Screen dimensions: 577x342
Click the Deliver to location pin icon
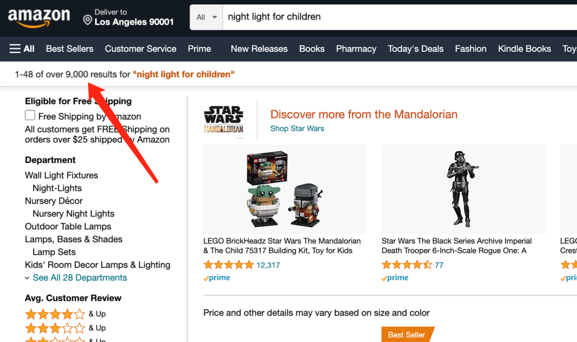coord(88,20)
